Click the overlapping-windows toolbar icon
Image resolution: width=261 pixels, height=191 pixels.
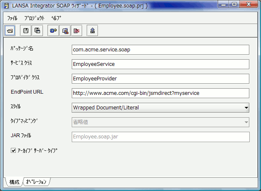[x=65, y=31]
